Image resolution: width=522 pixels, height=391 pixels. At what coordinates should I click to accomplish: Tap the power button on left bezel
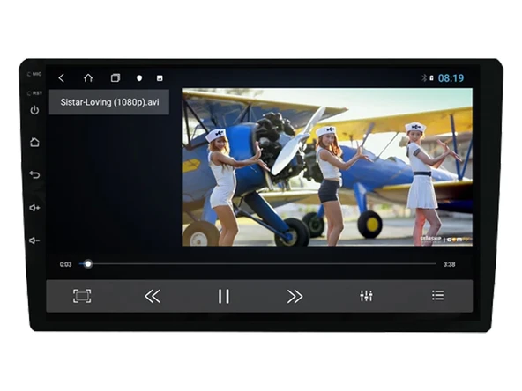(34, 110)
